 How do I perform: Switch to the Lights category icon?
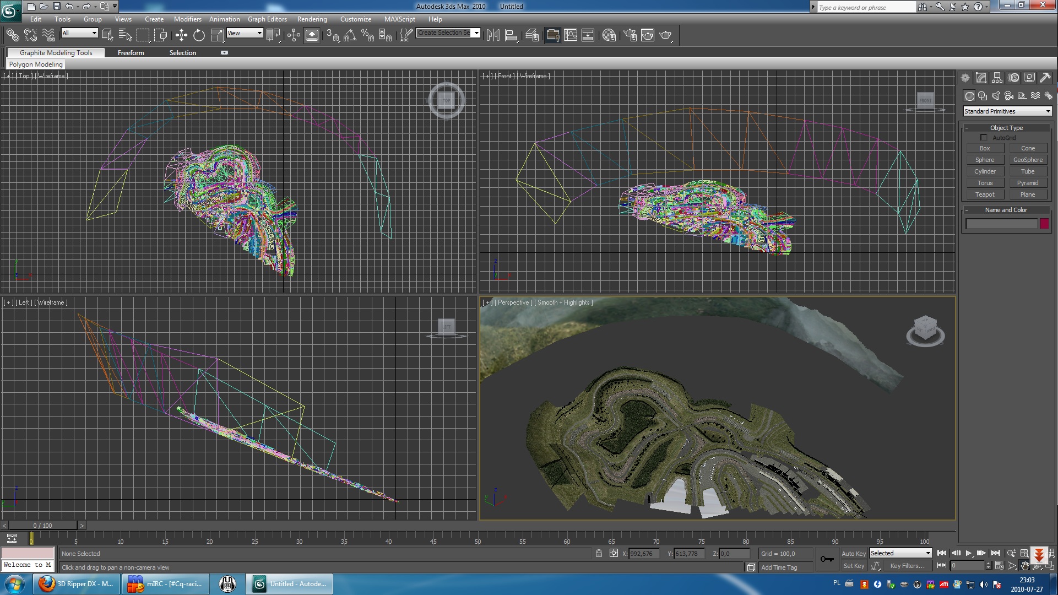coord(996,96)
